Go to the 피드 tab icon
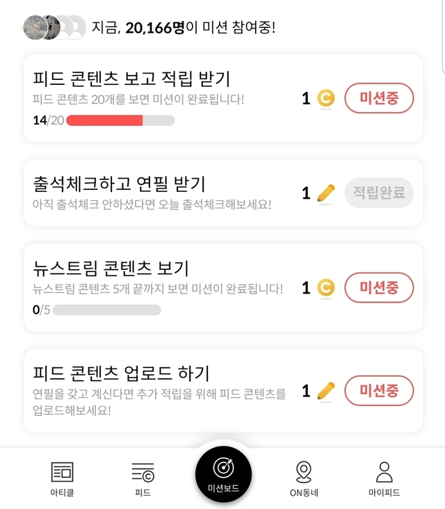The image size is (445, 509). (143, 472)
